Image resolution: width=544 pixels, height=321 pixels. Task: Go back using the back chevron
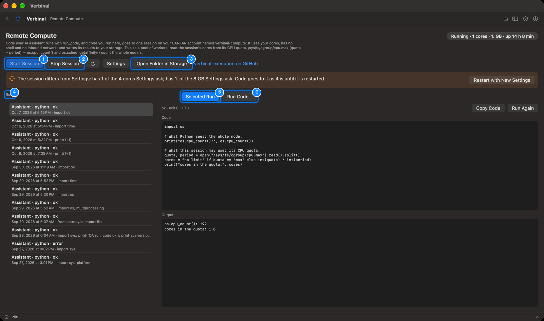tap(7, 19)
